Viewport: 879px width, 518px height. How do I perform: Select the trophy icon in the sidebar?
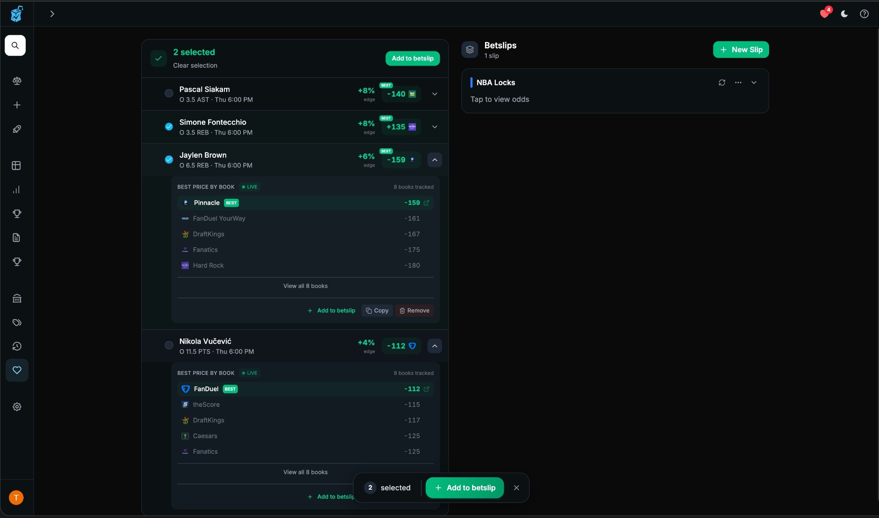[17, 214]
